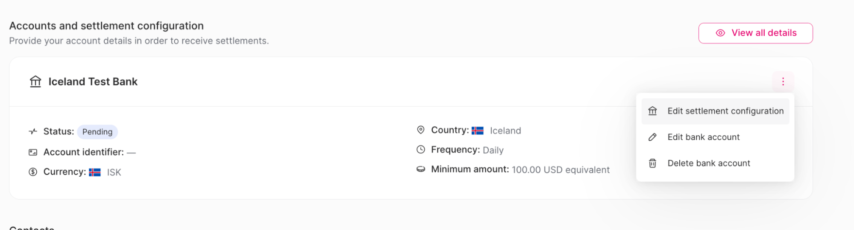Viewport: 854px width, 230px height.
Task: Open View all details
Action: (755, 33)
